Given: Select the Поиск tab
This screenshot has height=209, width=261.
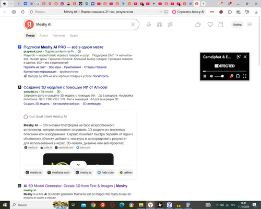Looking at the screenshot, I should click(x=30, y=36).
